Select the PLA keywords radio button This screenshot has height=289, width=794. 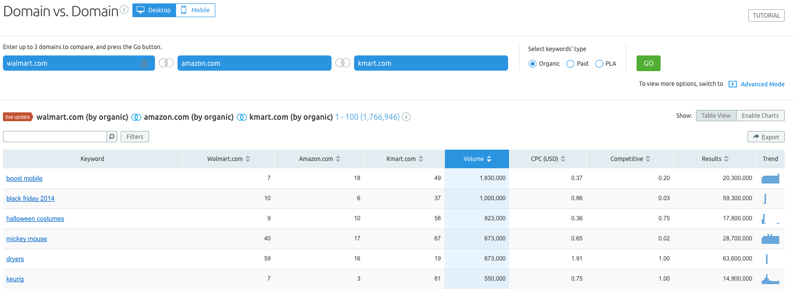pyautogui.click(x=599, y=64)
